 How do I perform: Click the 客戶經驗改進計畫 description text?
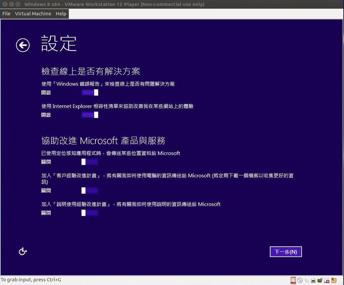[x=167, y=179]
